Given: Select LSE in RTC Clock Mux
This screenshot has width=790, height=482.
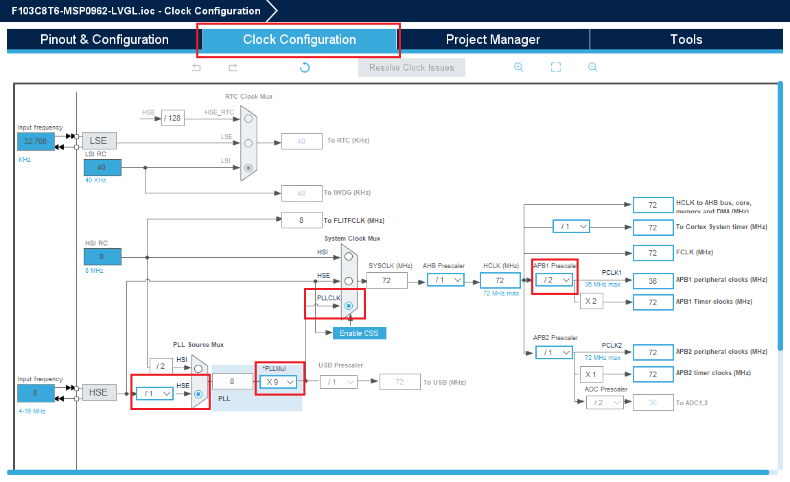Looking at the screenshot, I should point(248,143).
